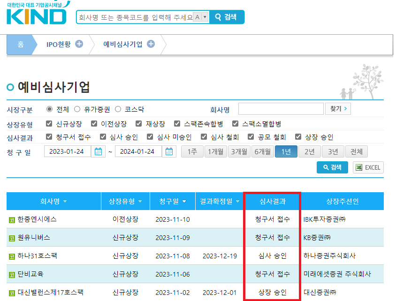Select the 1개월 period button
The width and height of the screenshot is (396, 301).
pyautogui.click(x=215, y=151)
